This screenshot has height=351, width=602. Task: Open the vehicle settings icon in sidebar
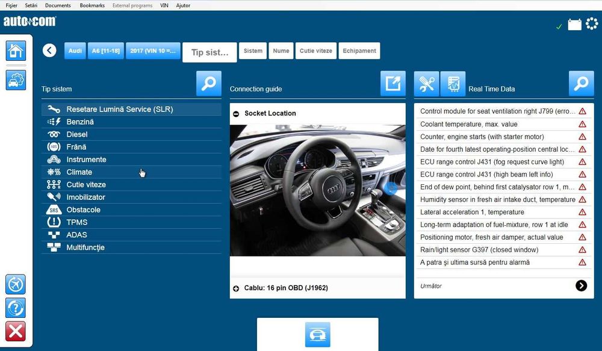coord(16,80)
